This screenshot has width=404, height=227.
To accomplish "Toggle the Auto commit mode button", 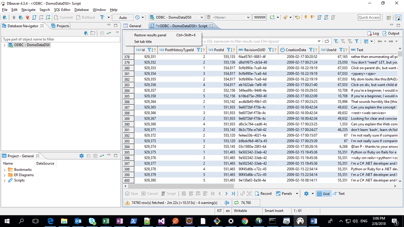I will 123,17.
